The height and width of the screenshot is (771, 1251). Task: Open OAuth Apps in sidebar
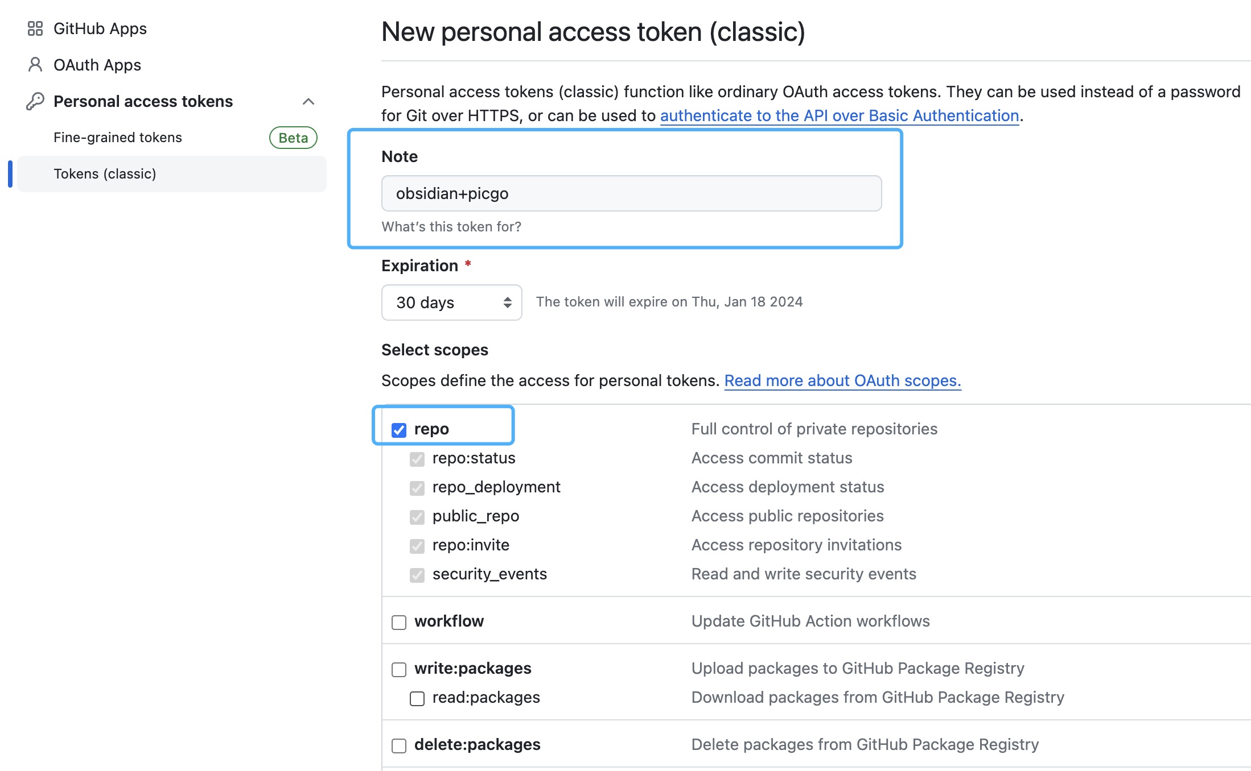[97, 65]
